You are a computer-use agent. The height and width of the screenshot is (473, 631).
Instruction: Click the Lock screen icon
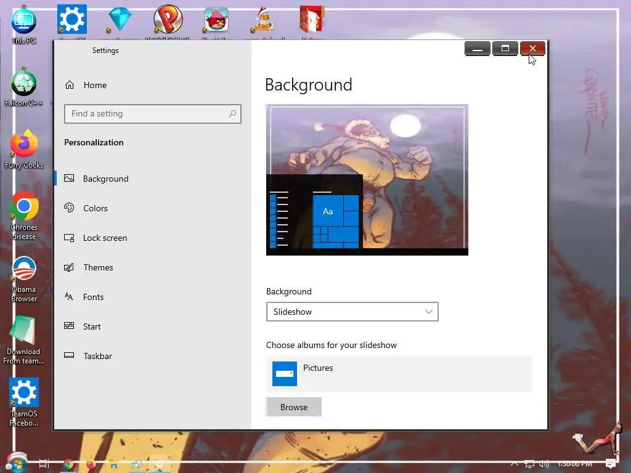[69, 238]
